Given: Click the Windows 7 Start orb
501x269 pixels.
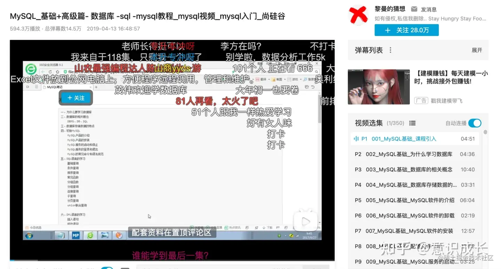Looking at the screenshot, I should click(x=30, y=235).
